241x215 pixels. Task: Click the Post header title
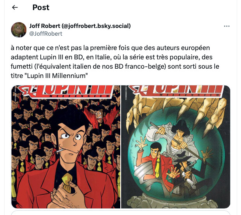click(x=41, y=7)
